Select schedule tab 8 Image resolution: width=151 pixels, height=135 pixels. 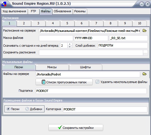[x=110, y=23]
